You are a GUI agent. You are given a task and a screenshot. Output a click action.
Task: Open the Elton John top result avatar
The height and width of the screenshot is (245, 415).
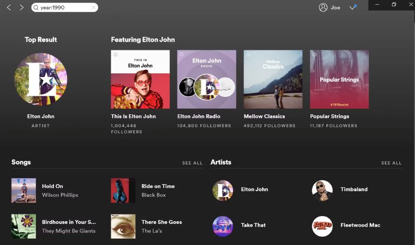(x=40, y=79)
